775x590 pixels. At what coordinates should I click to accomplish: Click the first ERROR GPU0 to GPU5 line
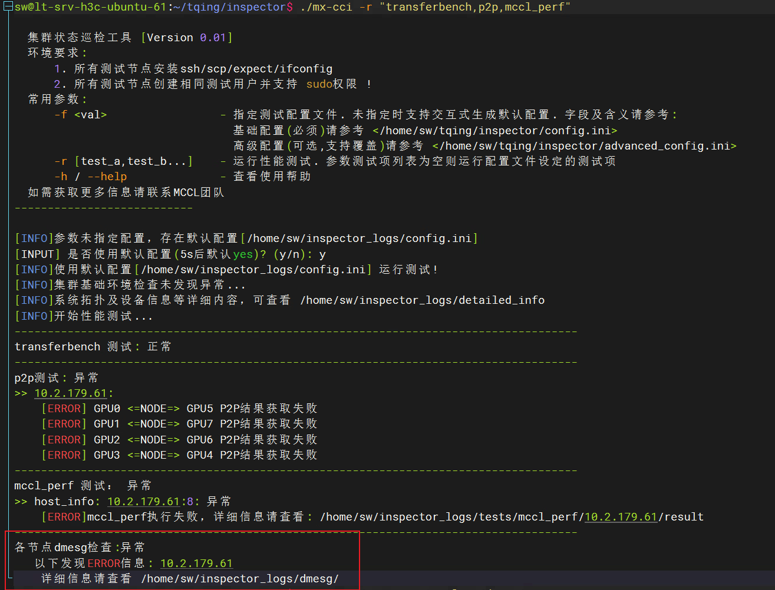click(179, 409)
